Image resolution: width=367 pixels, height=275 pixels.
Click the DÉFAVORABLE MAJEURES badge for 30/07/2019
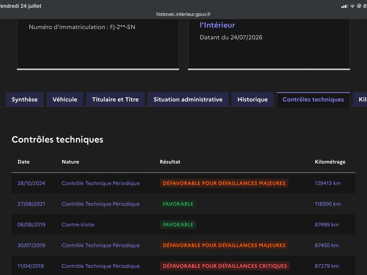pyautogui.click(x=224, y=245)
